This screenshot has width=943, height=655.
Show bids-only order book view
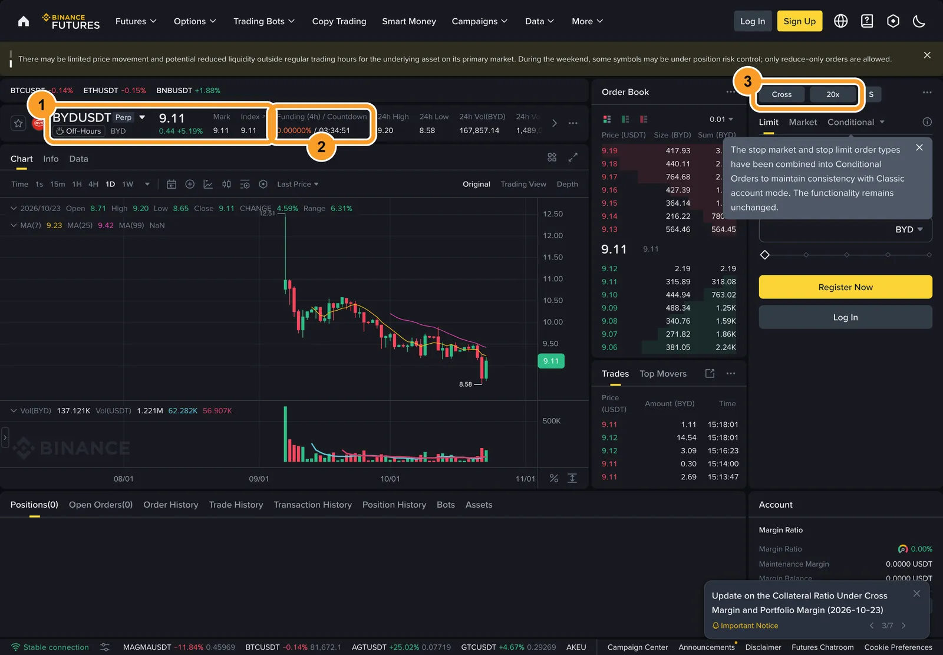(625, 119)
